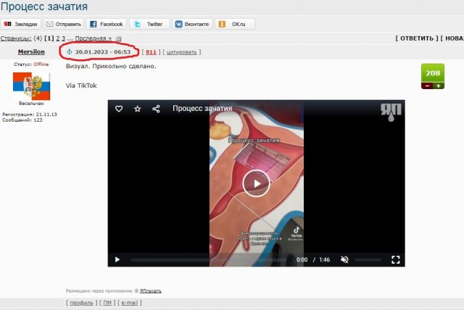Downvote the post with the minus button
The image size is (464, 310).
click(x=427, y=85)
